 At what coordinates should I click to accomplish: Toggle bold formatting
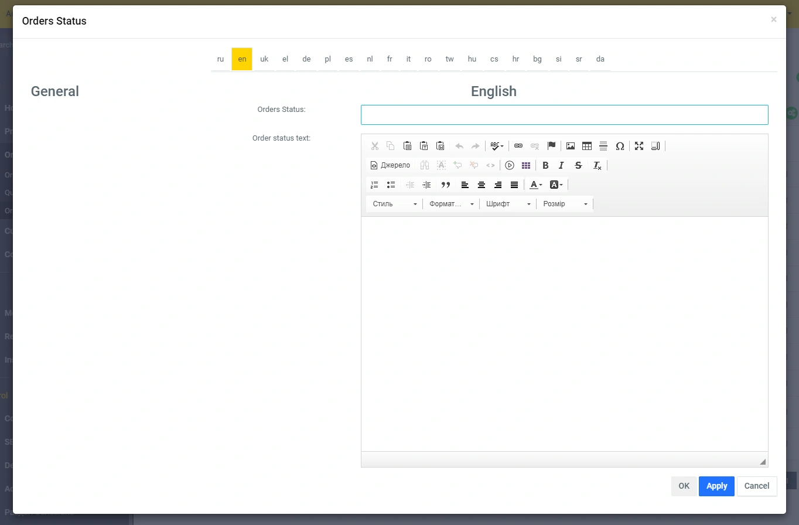coord(545,165)
